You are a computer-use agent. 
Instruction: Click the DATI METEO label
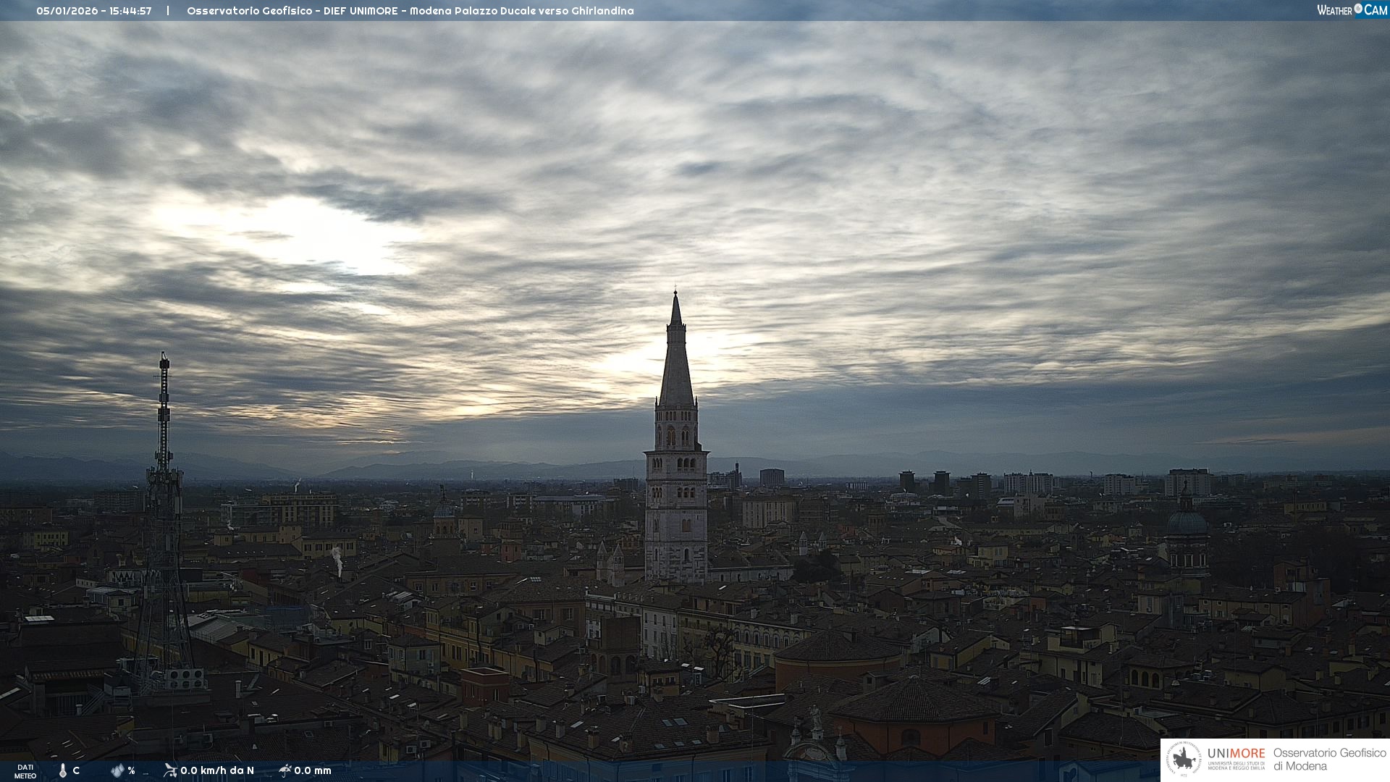[25, 771]
